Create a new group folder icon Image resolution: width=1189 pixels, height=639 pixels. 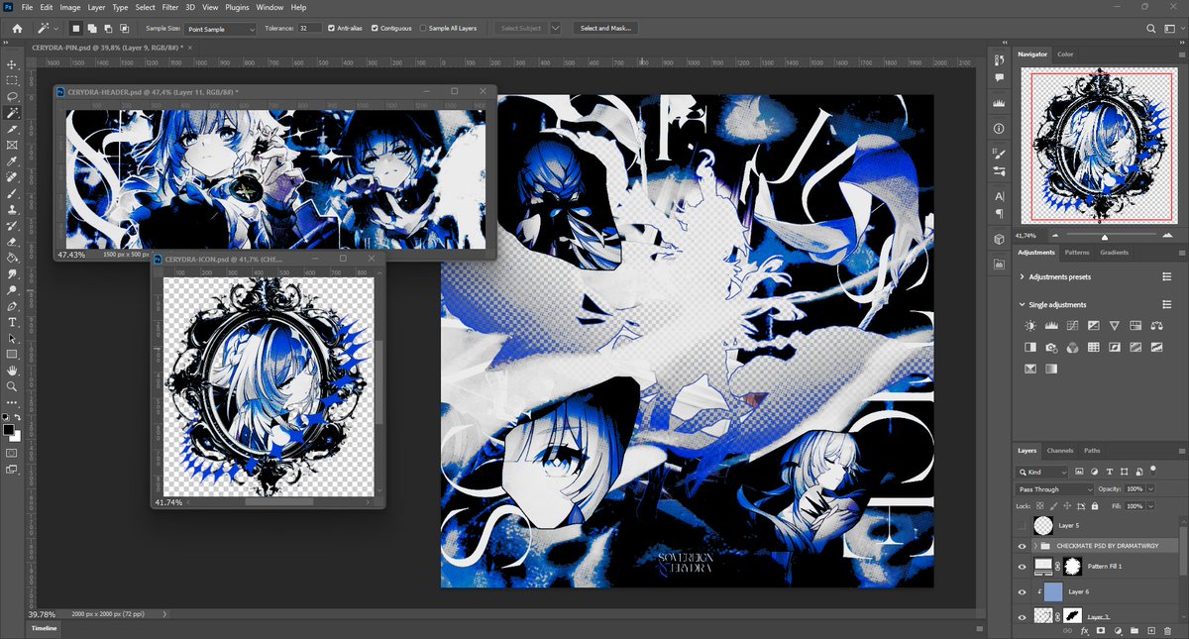coord(1134,630)
